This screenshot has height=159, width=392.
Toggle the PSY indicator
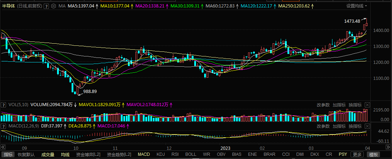click(x=343, y=154)
